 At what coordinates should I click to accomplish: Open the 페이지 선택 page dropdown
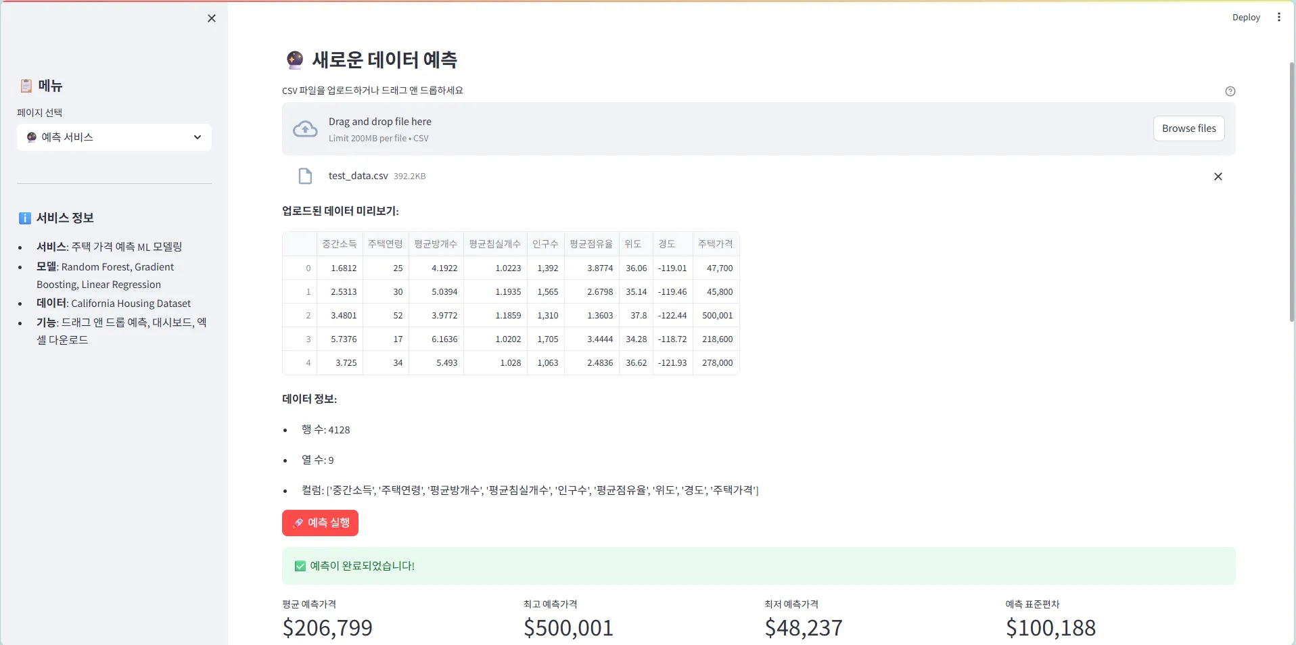point(114,137)
